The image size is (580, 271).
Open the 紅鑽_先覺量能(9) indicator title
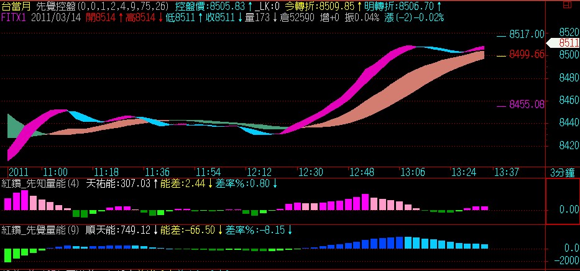40,230
